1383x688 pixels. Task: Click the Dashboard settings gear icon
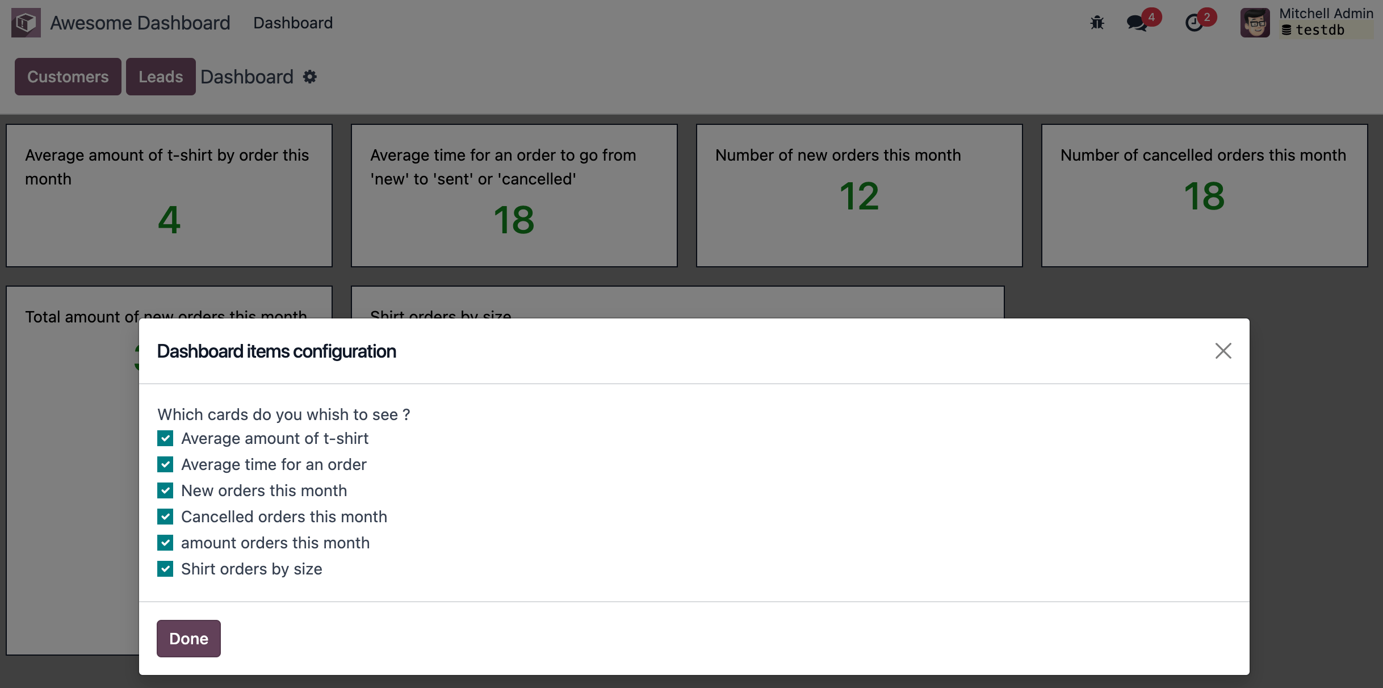point(311,77)
